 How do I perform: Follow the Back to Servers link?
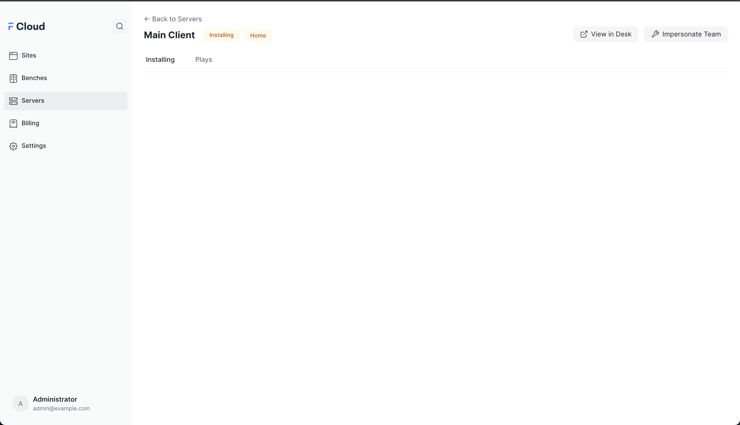177,19
